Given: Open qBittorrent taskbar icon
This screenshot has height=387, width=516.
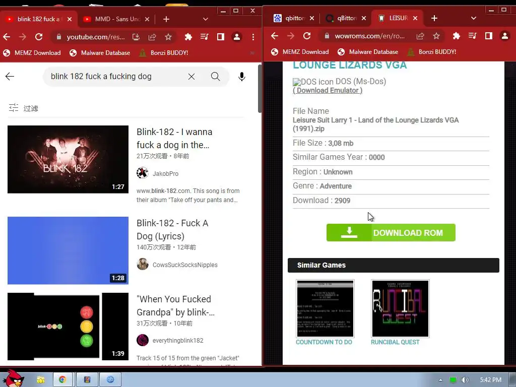Looking at the screenshot, I should 110,380.
